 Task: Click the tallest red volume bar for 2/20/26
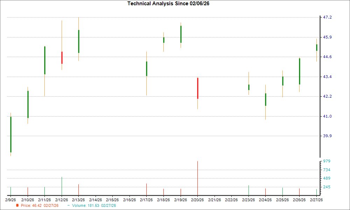click(198, 177)
